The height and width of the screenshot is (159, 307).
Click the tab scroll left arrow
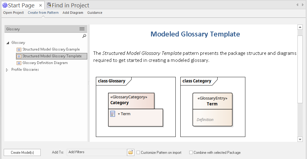[297, 5]
